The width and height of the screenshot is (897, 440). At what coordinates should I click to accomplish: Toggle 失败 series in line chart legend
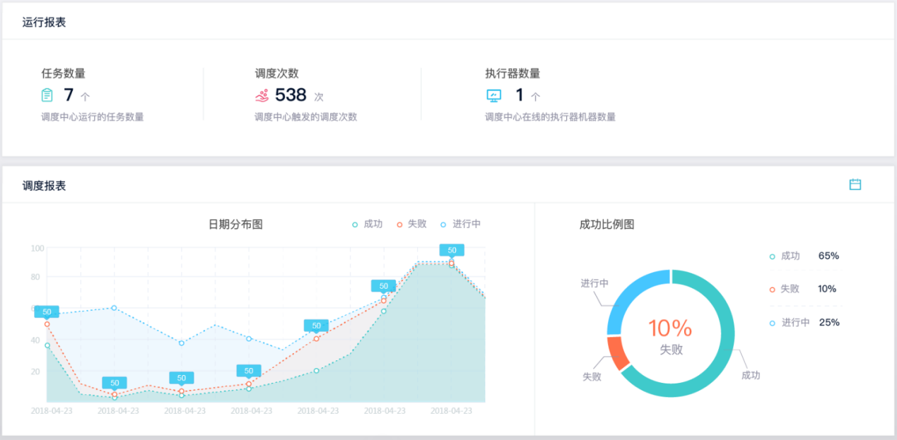(x=411, y=224)
